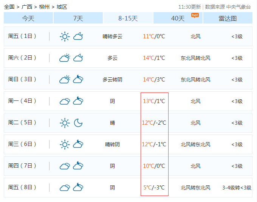Click the 城区 breadcrumb link
The width and height of the screenshot is (257, 202).
[x=62, y=7]
